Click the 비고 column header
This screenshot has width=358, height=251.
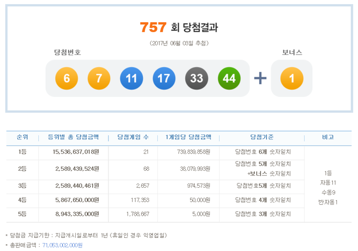pyautogui.click(x=329, y=137)
